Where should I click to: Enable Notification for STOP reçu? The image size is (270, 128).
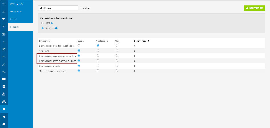[98, 50]
